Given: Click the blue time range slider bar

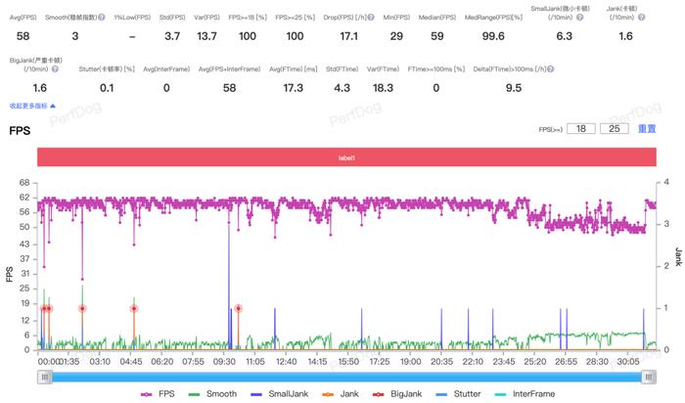Looking at the screenshot, I should pyautogui.click(x=347, y=376).
